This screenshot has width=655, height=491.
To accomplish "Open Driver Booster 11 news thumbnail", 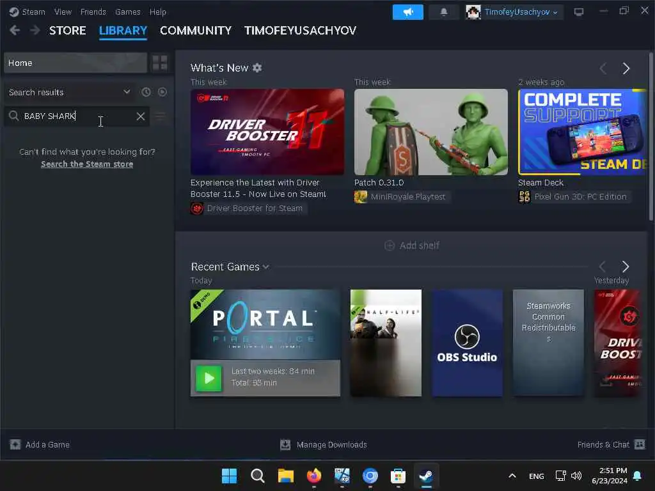I will [x=267, y=132].
